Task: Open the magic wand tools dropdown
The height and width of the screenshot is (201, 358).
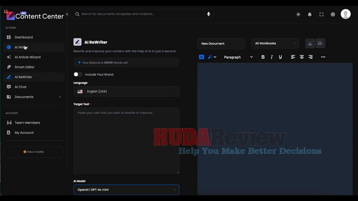Action: click(212, 57)
